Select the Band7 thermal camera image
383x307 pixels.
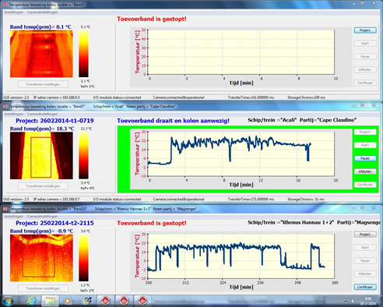point(41,156)
